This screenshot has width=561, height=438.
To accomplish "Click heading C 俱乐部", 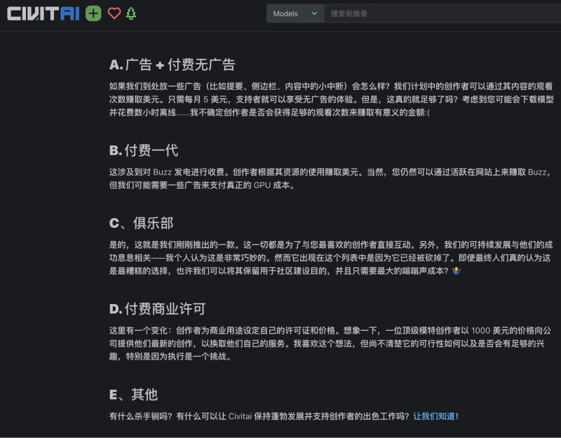I will (140, 223).
